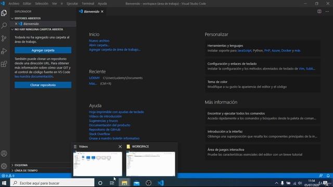Click the Agregar carpeta button

43,50
